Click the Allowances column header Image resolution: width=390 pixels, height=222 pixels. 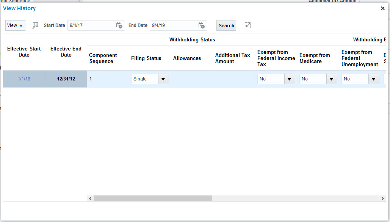click(192, 58)
